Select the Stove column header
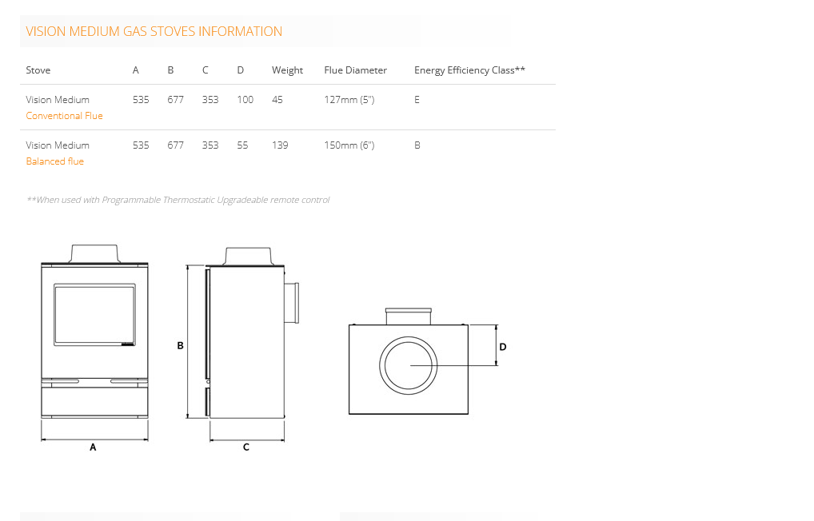Image resolution: width=814 pixels, height=521 pixels. (38, 70)
